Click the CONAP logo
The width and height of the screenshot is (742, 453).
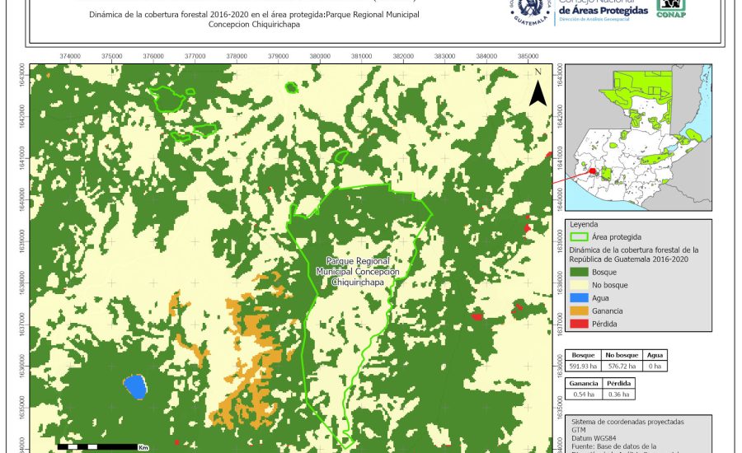[x=671, y=8]
